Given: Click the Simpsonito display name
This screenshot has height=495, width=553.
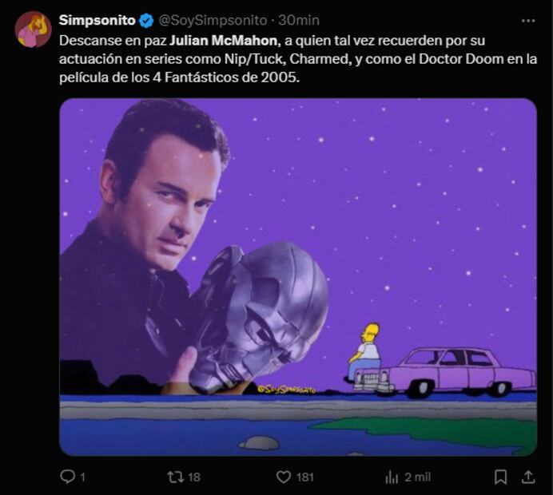Looking at the screenshot, I should click(x=97, y=21).
